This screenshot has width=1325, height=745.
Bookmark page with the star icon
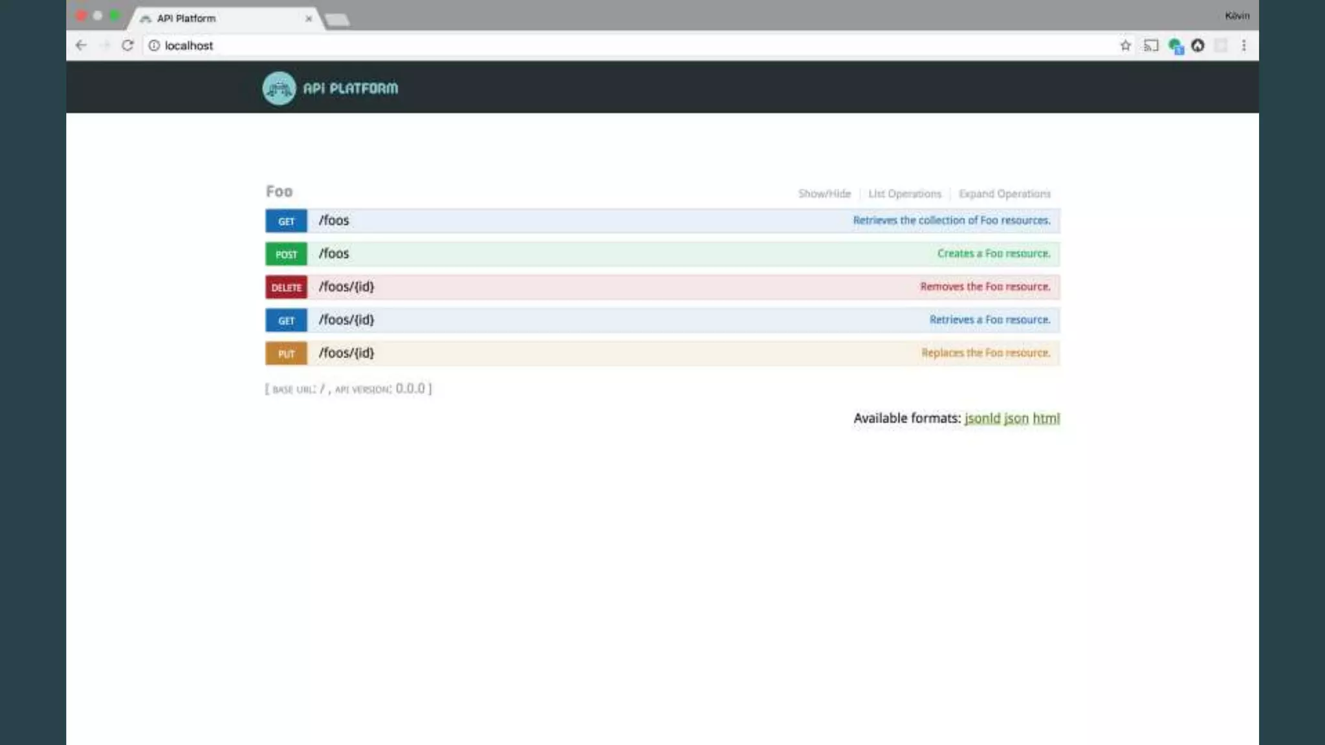[1126, 45]
